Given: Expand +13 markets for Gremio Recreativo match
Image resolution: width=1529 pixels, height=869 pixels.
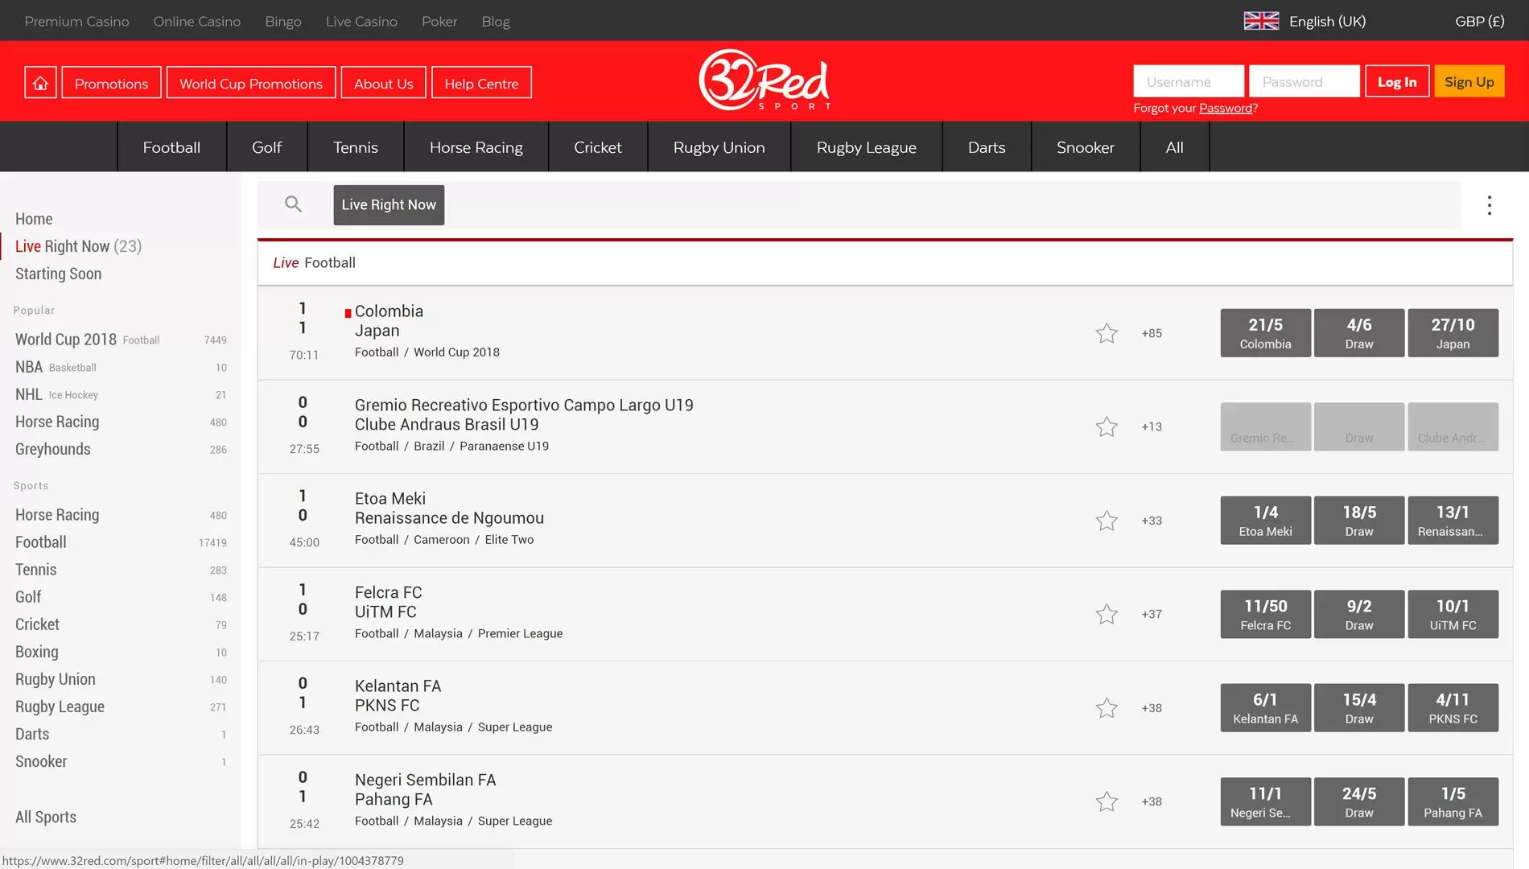Looking at the screenshot, I should (1152, 426).
